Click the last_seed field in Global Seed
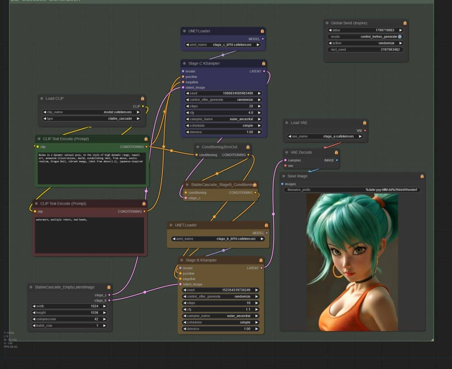Screen dimensions: 452x369 click(x=365, y=49)
